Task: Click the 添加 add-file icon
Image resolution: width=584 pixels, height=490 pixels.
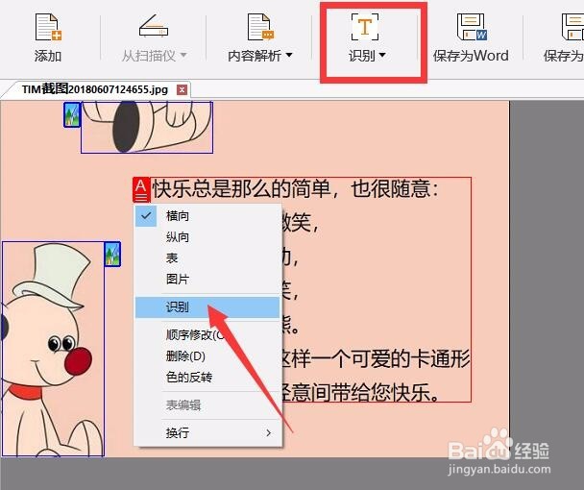Action: tap(48, 27)
